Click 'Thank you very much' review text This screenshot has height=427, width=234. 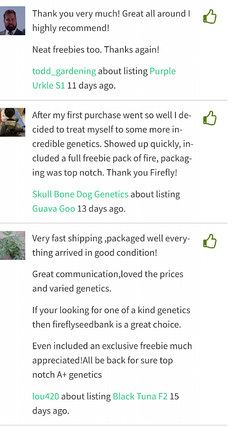(111, 21)
